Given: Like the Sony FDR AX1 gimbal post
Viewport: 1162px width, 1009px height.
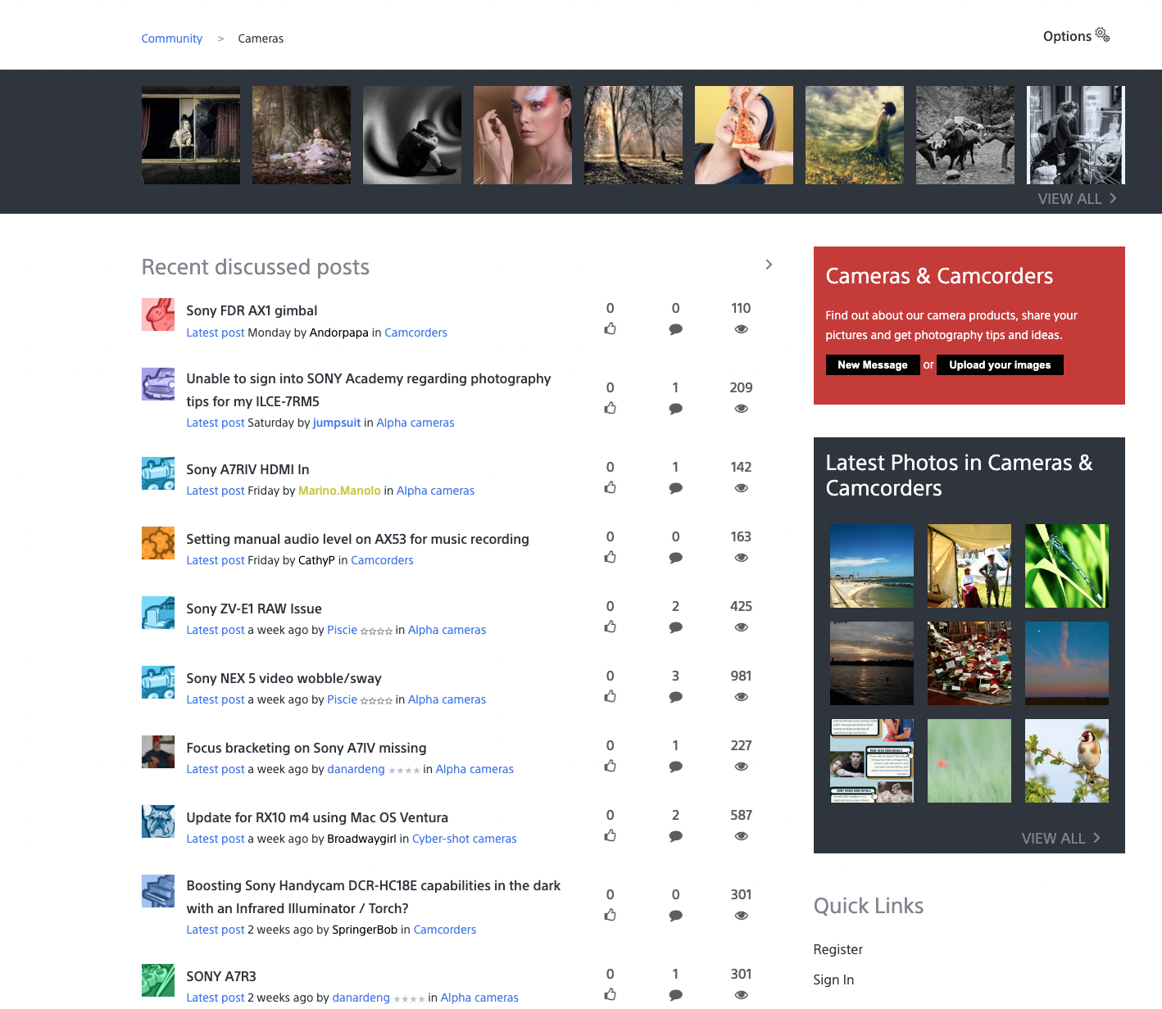Looking at the screenshot, I should [x=611, y=328].
